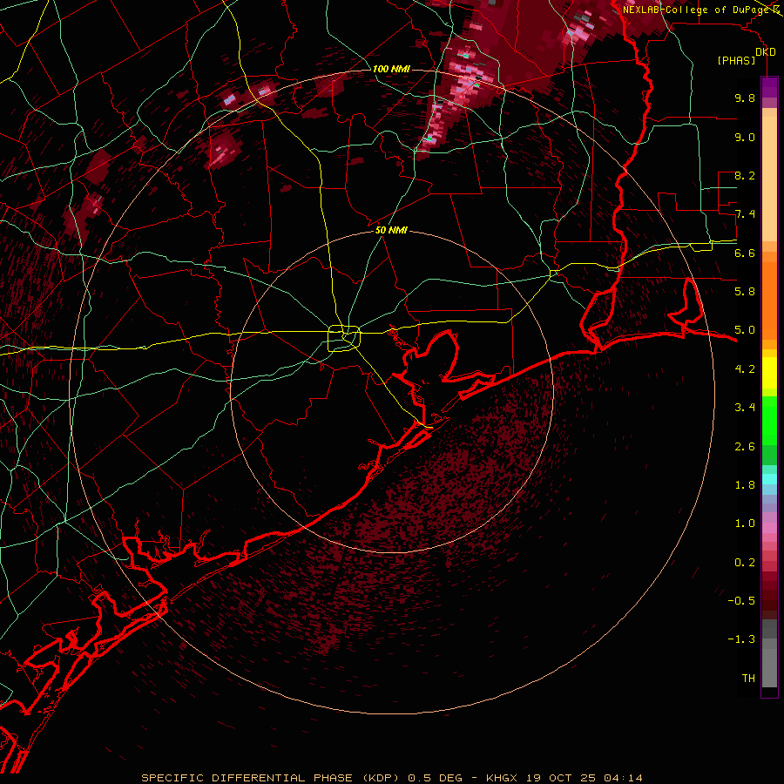Screen dimensions: 784x784
Task: Pick the yellow color band on scale
Action: coord(769,373)
